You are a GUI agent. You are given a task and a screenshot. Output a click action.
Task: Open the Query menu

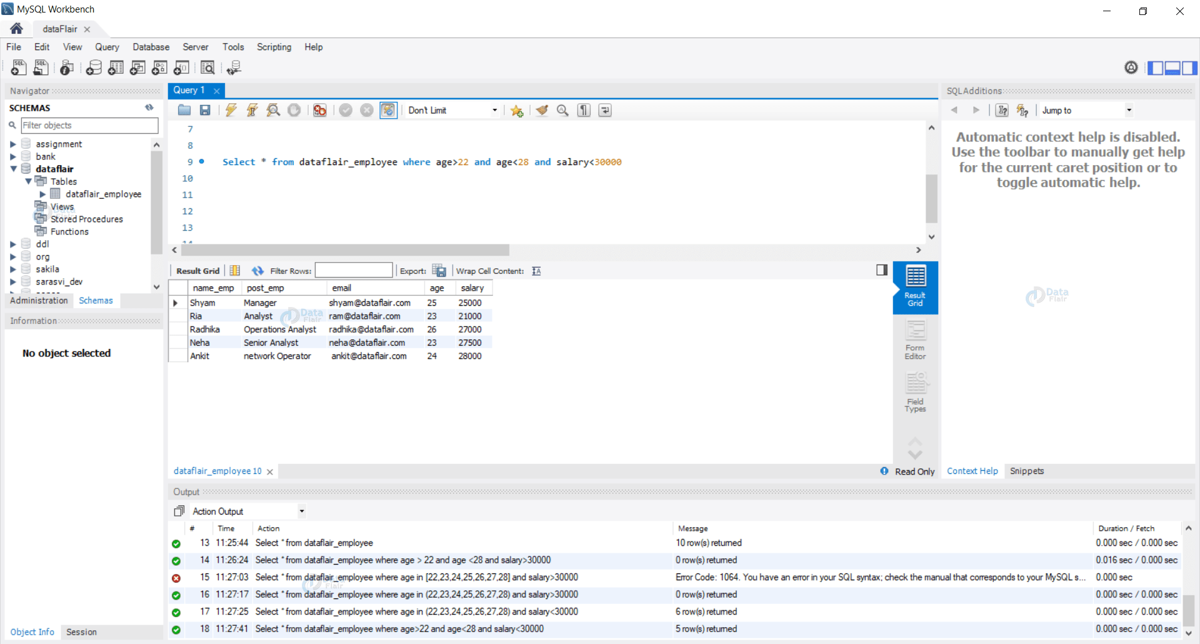pos(107,47)
